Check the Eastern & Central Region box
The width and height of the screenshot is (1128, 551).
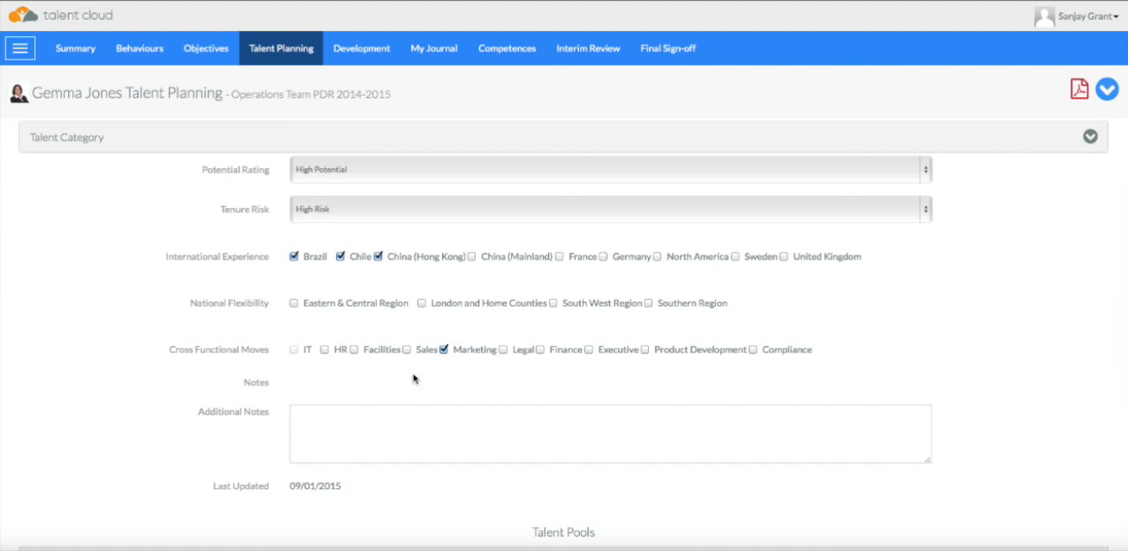pos(295,303)
